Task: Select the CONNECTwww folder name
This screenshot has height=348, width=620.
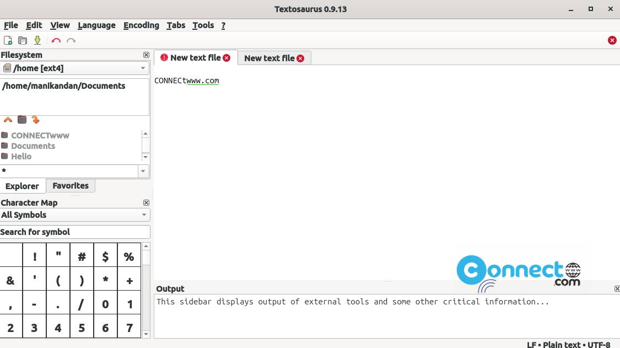Action: [40, 136]
